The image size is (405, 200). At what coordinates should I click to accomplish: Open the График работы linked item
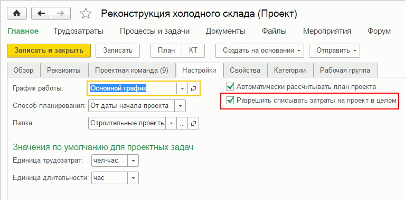pyautogui.click(x=193, y=88)
